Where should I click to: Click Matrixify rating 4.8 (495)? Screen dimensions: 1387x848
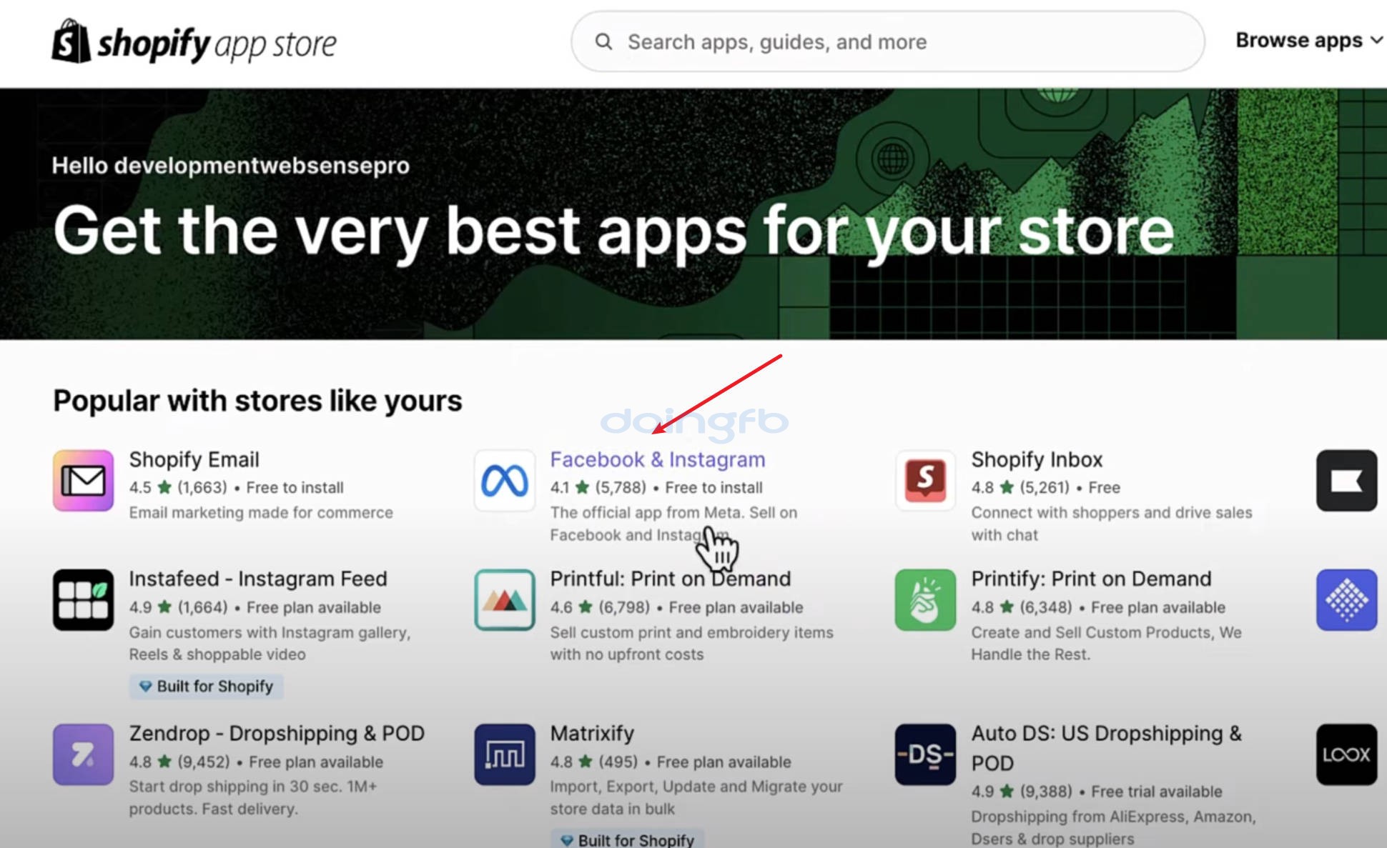tap(593, 762)
